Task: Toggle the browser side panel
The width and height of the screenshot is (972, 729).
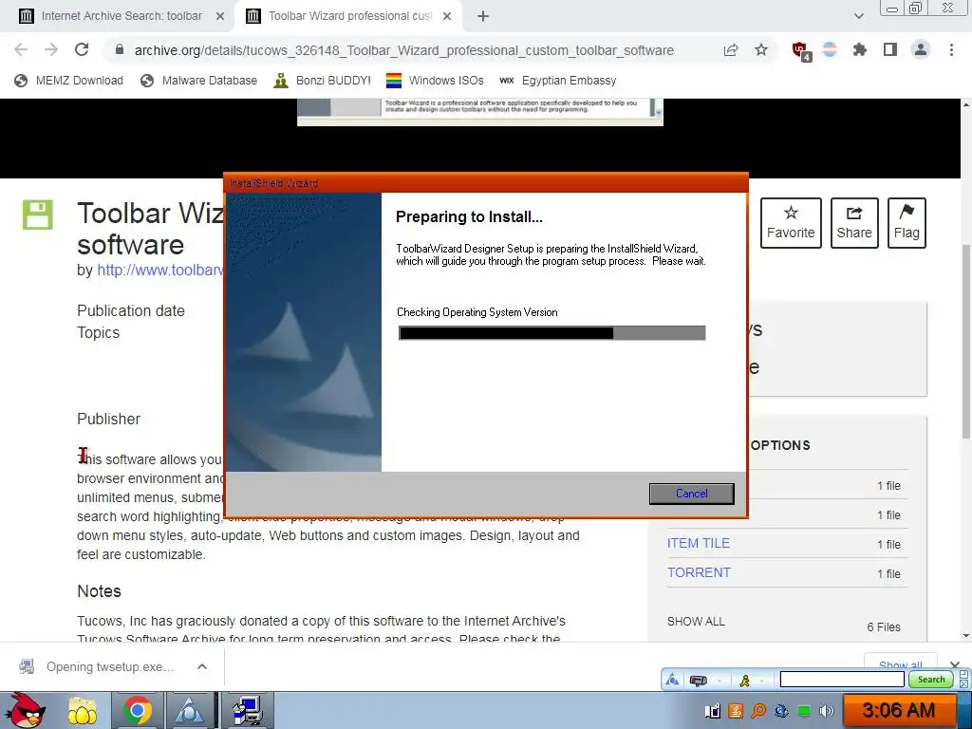Action: tap(890, 50)
